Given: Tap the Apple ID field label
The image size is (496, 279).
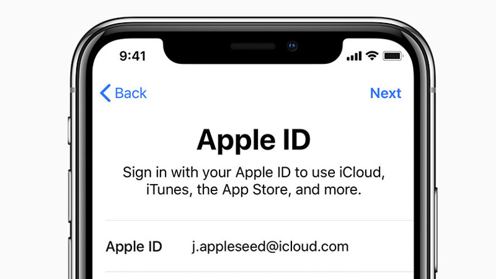Looking at the screenshot, I should click(x=134, y=246).
